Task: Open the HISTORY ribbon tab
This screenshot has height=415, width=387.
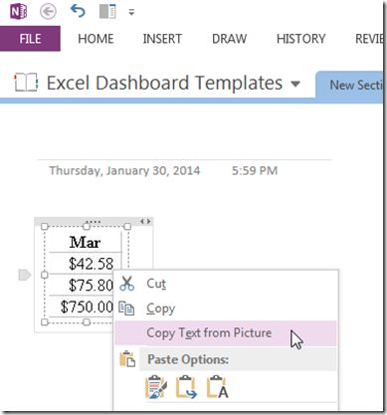Action: point(301,39)
